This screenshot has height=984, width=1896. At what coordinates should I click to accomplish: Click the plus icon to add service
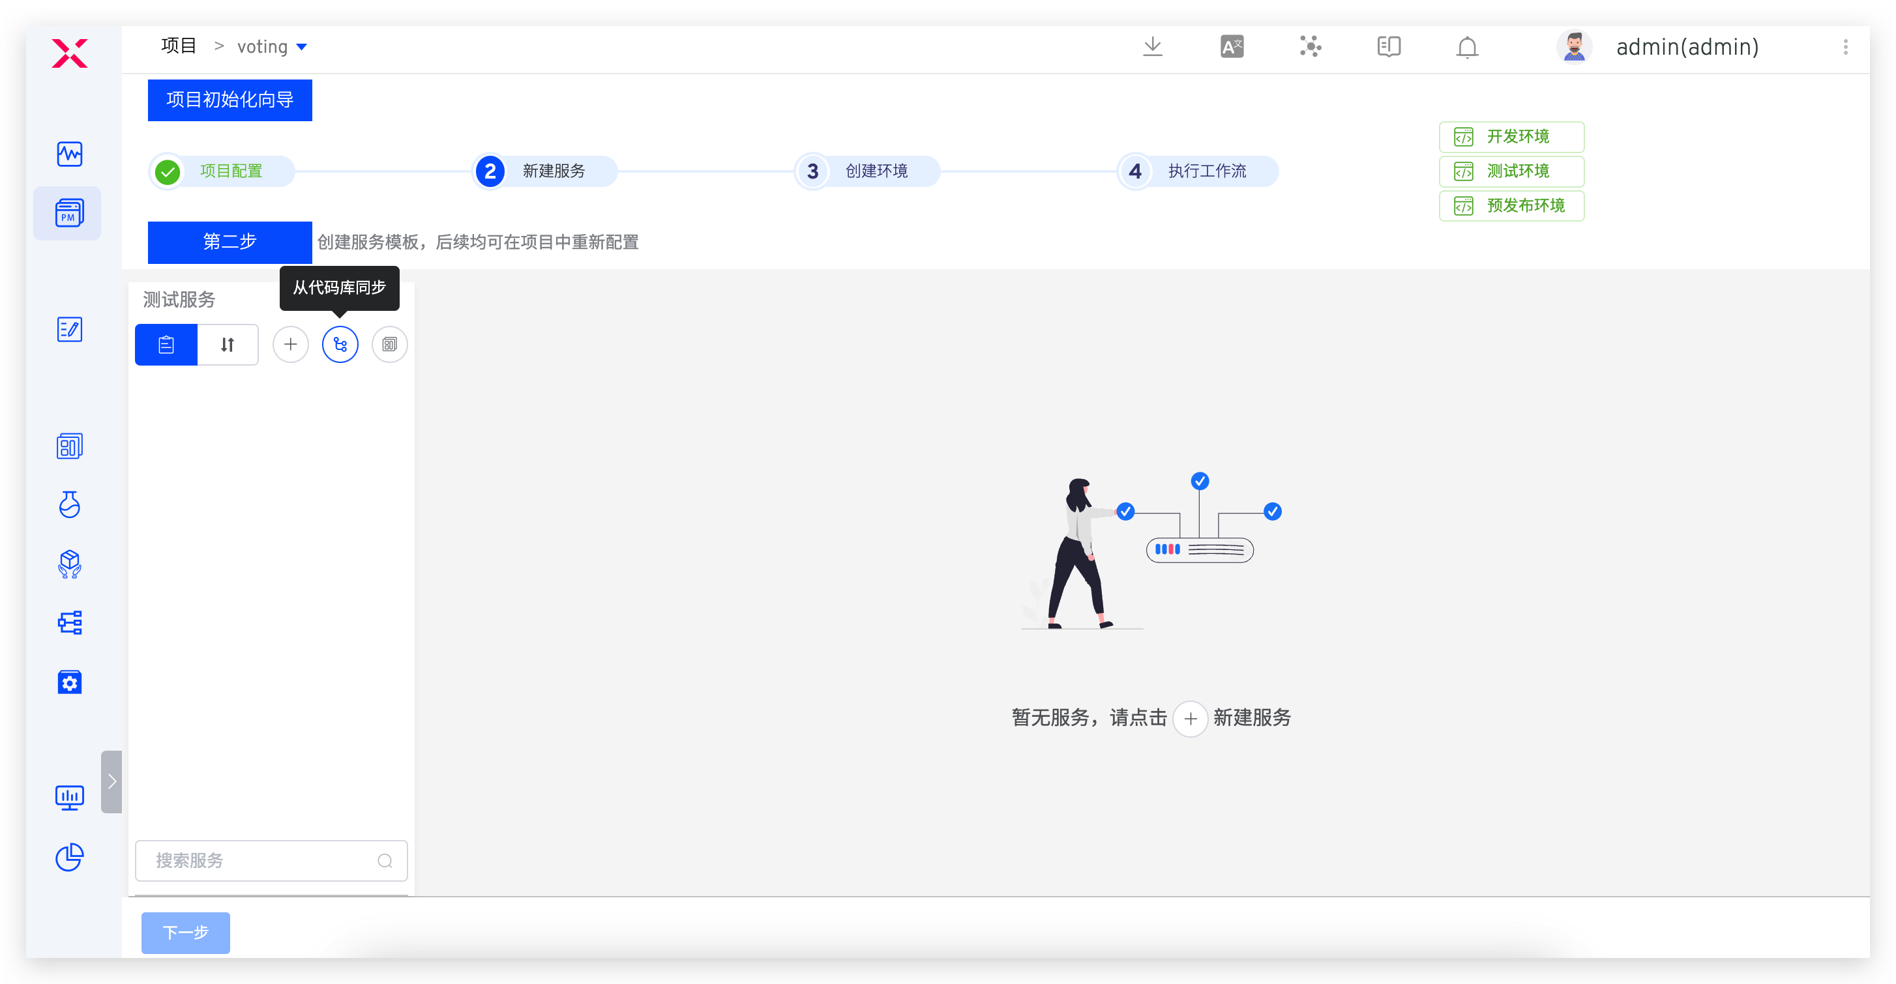pos(290,343)
